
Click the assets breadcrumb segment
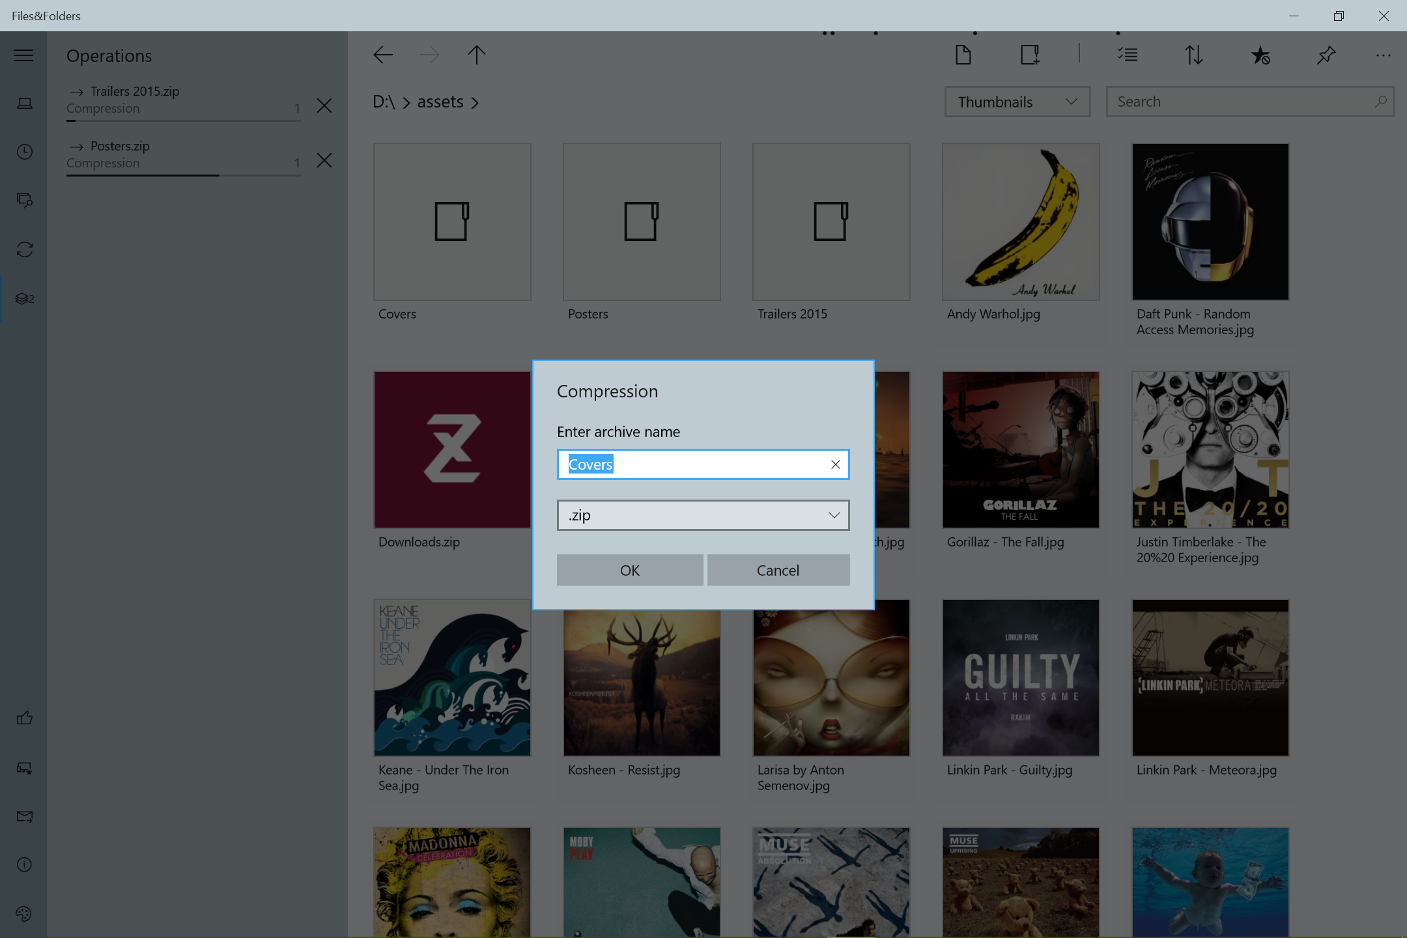click(x=440, y=102)
